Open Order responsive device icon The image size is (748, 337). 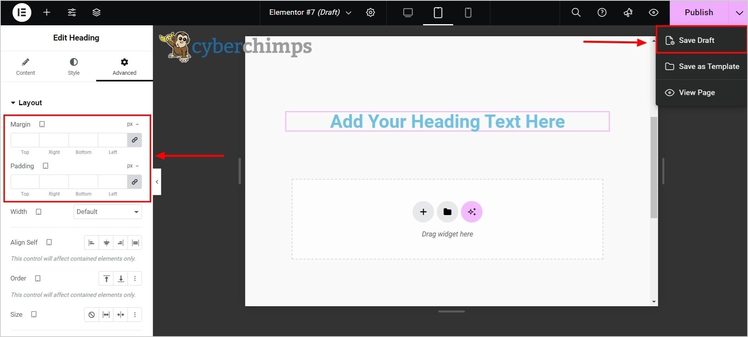pos(37,279)
